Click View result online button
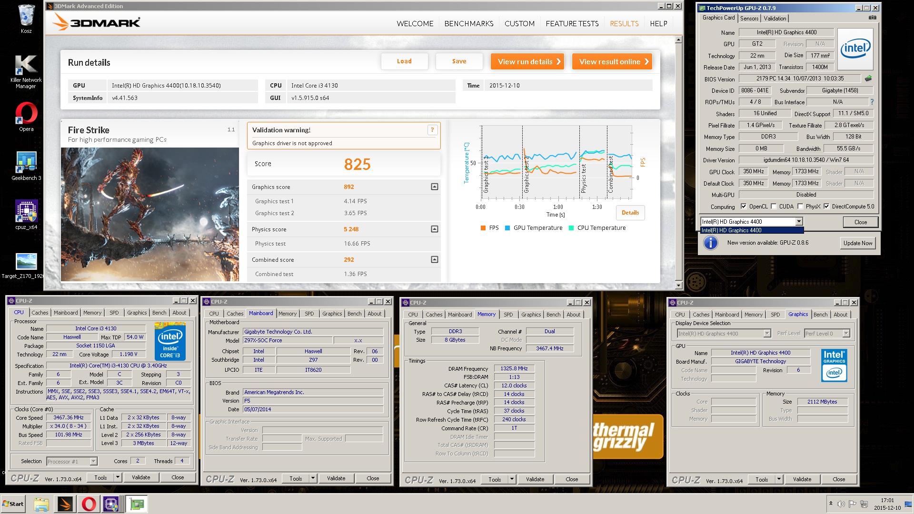The width and height of the screenshot is (914, 514). (x=612, y=62)
